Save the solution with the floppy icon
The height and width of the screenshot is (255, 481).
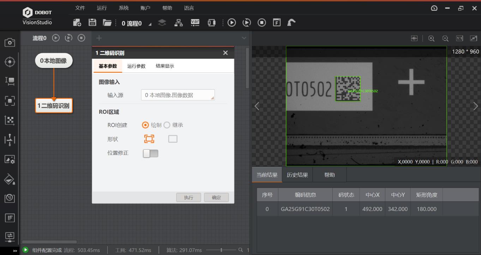[92, 23]
